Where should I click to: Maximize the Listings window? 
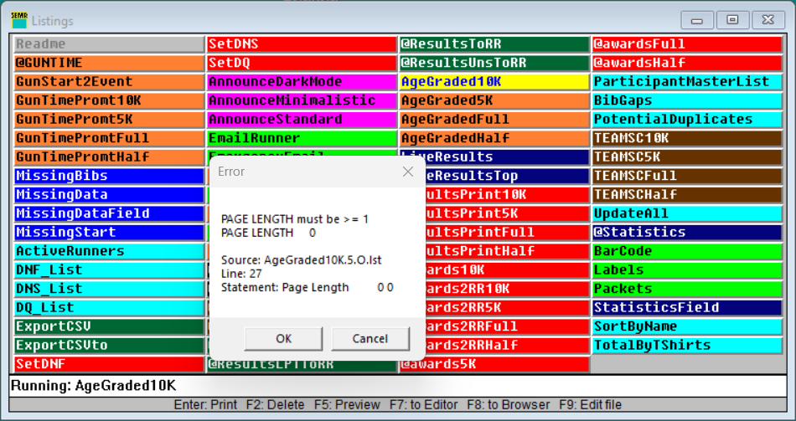(x=732, y=20)
